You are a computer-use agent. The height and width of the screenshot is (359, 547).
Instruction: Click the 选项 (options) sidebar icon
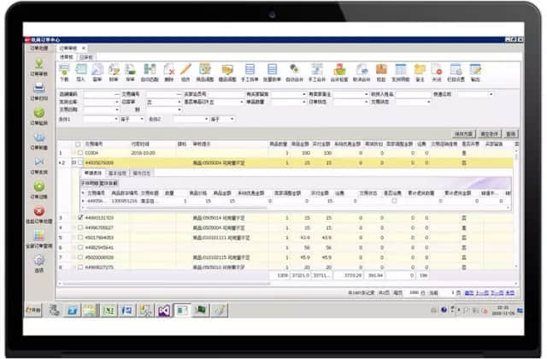[x=39, y=262]
